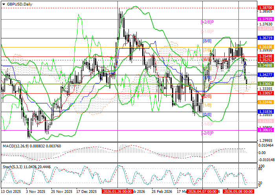Select the 2026.01.26 00:00 date marker
The width and height of the screenshot is (275, 196).
point(117,191)
